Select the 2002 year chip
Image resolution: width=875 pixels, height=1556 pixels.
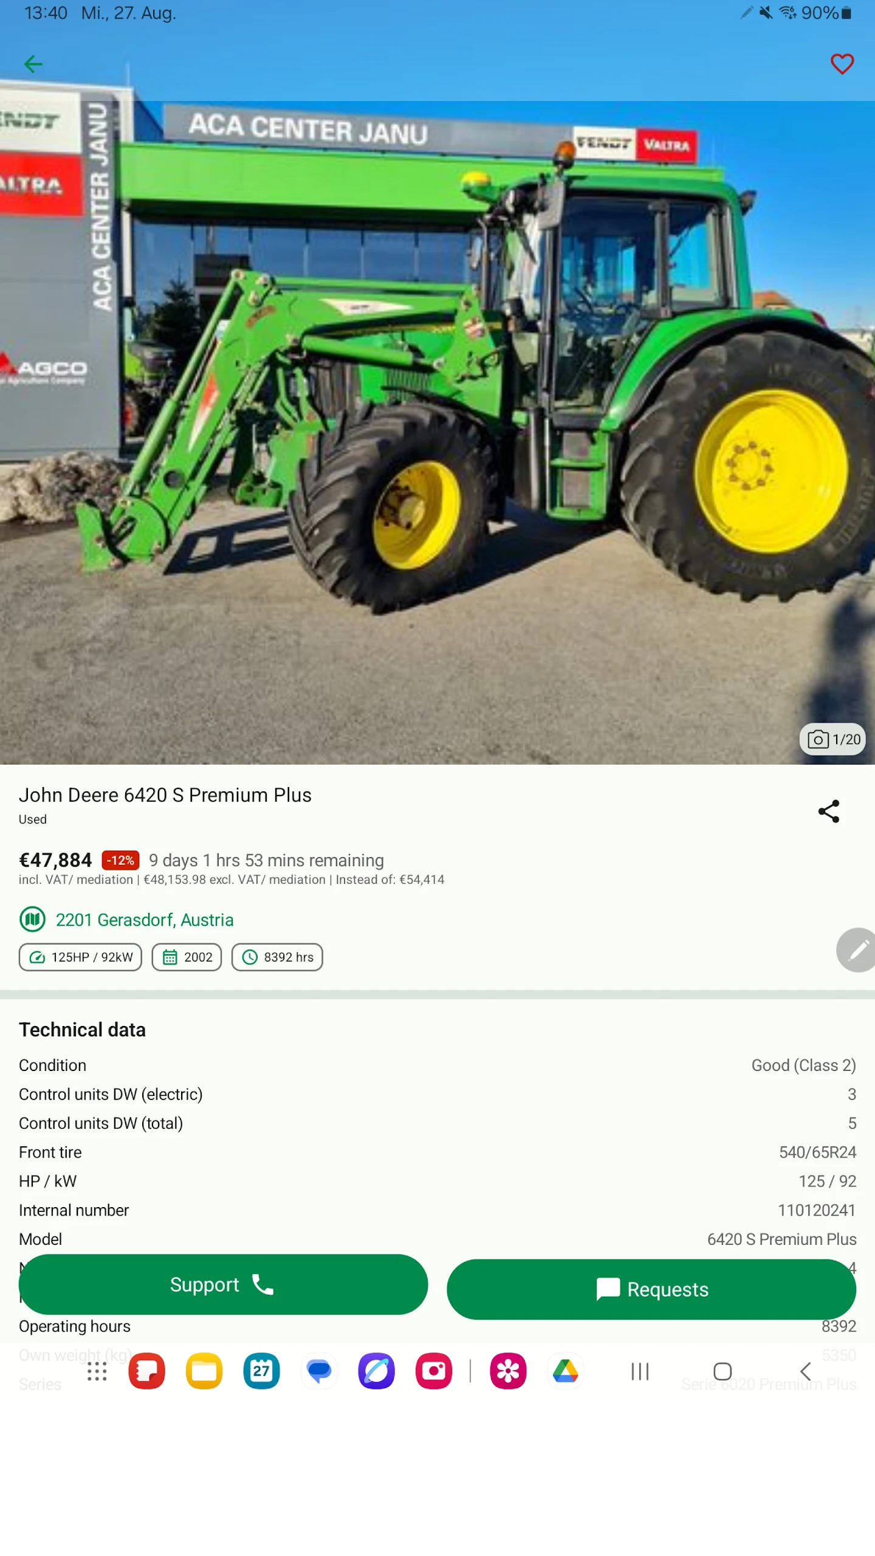(187, 957)
